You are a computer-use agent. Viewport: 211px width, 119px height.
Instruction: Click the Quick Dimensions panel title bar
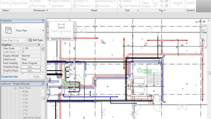[x=61, y=39]
